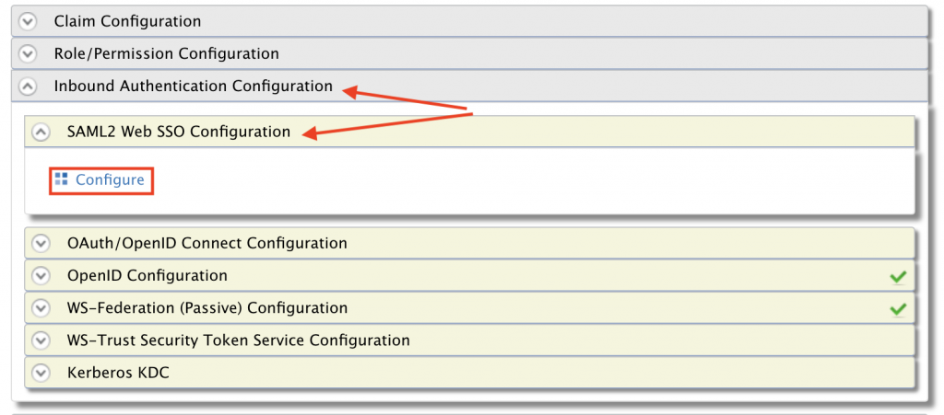
Task: Click Inbound Authentication Configuration title
Action: 193,86
